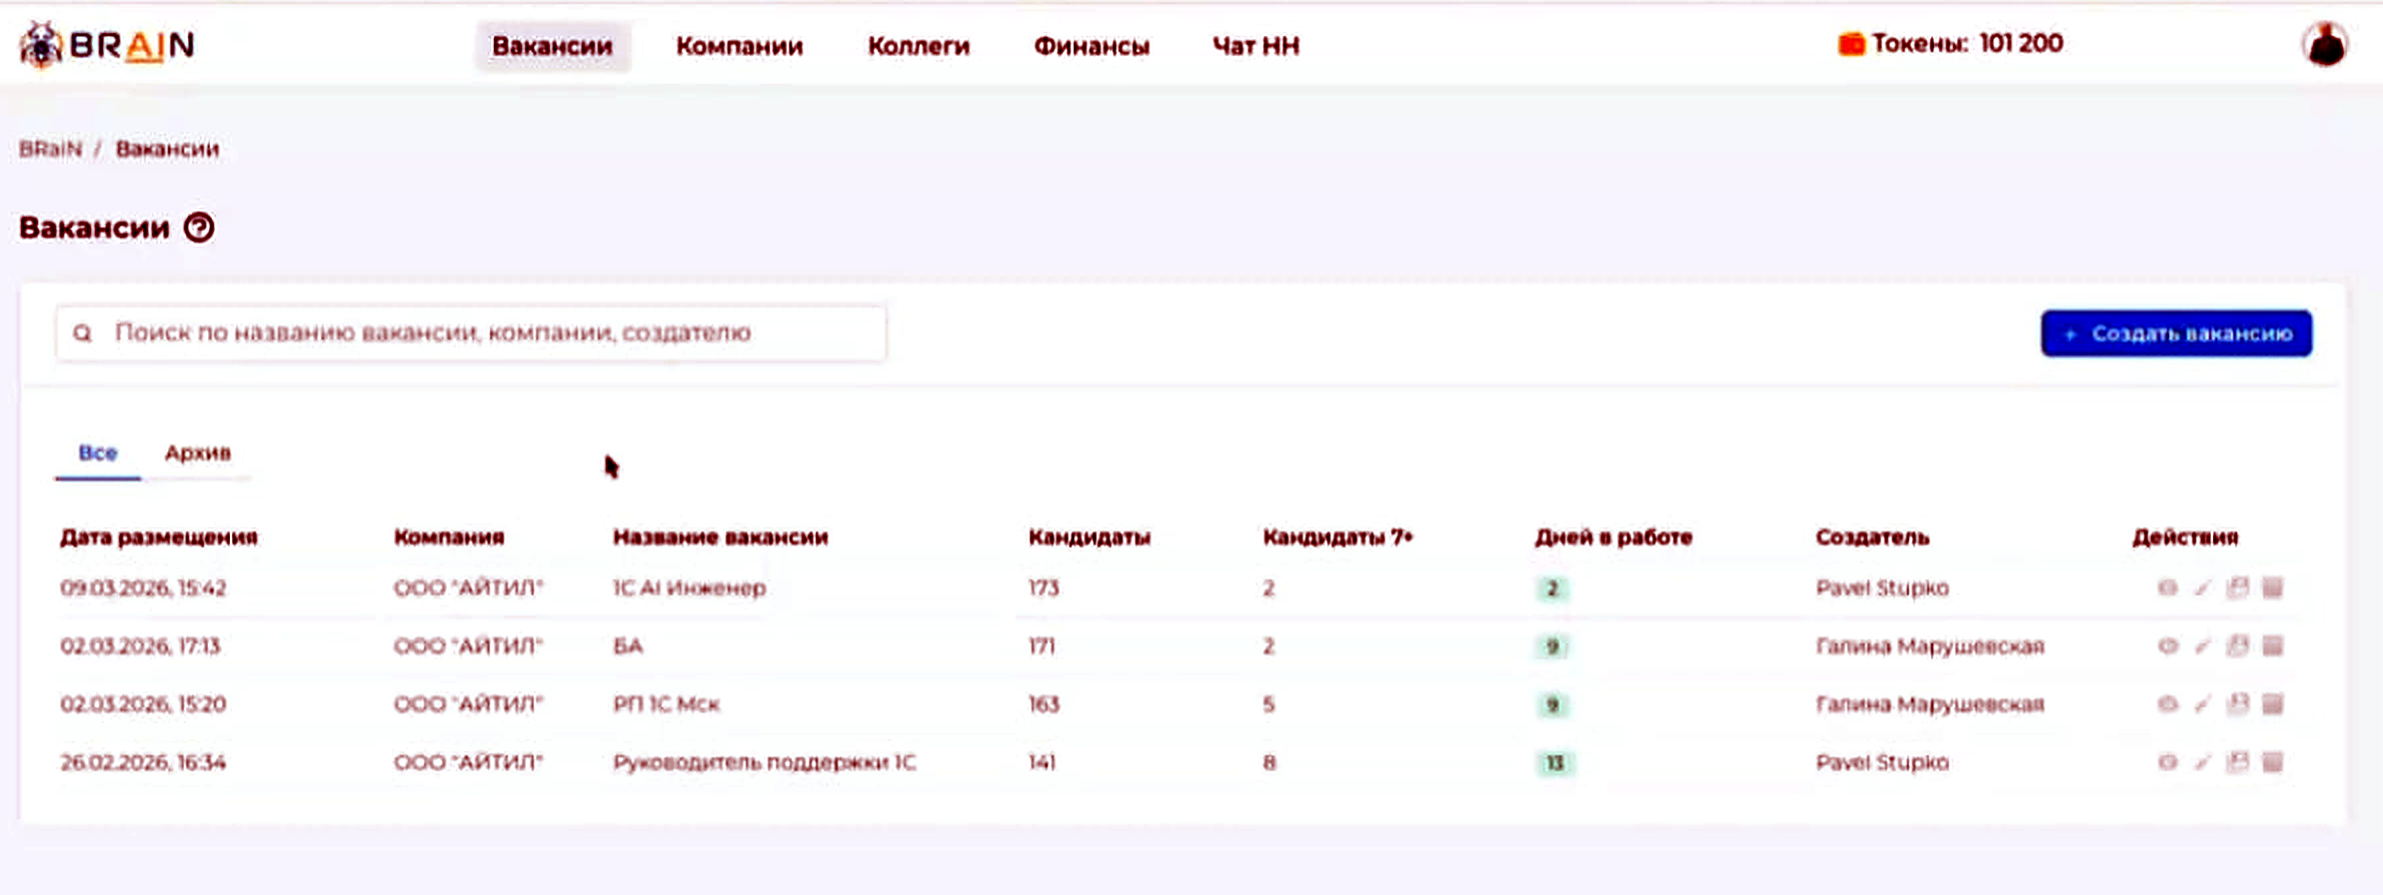Viewport: 2383px width, 895px height.
Task: Click the Название вакансии column header
Action: click(x=721, y=537)
